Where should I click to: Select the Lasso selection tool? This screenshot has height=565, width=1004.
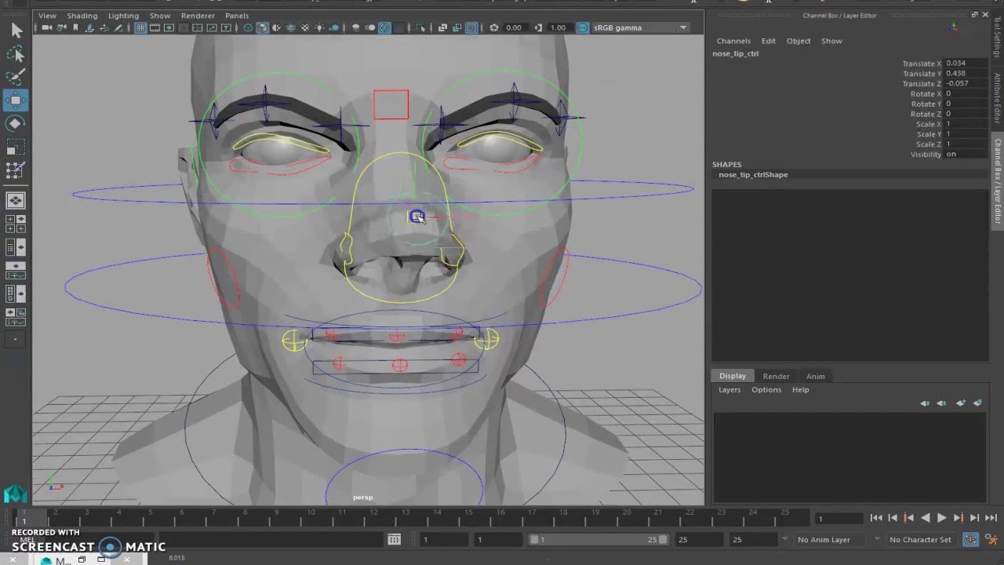[16, 53]
